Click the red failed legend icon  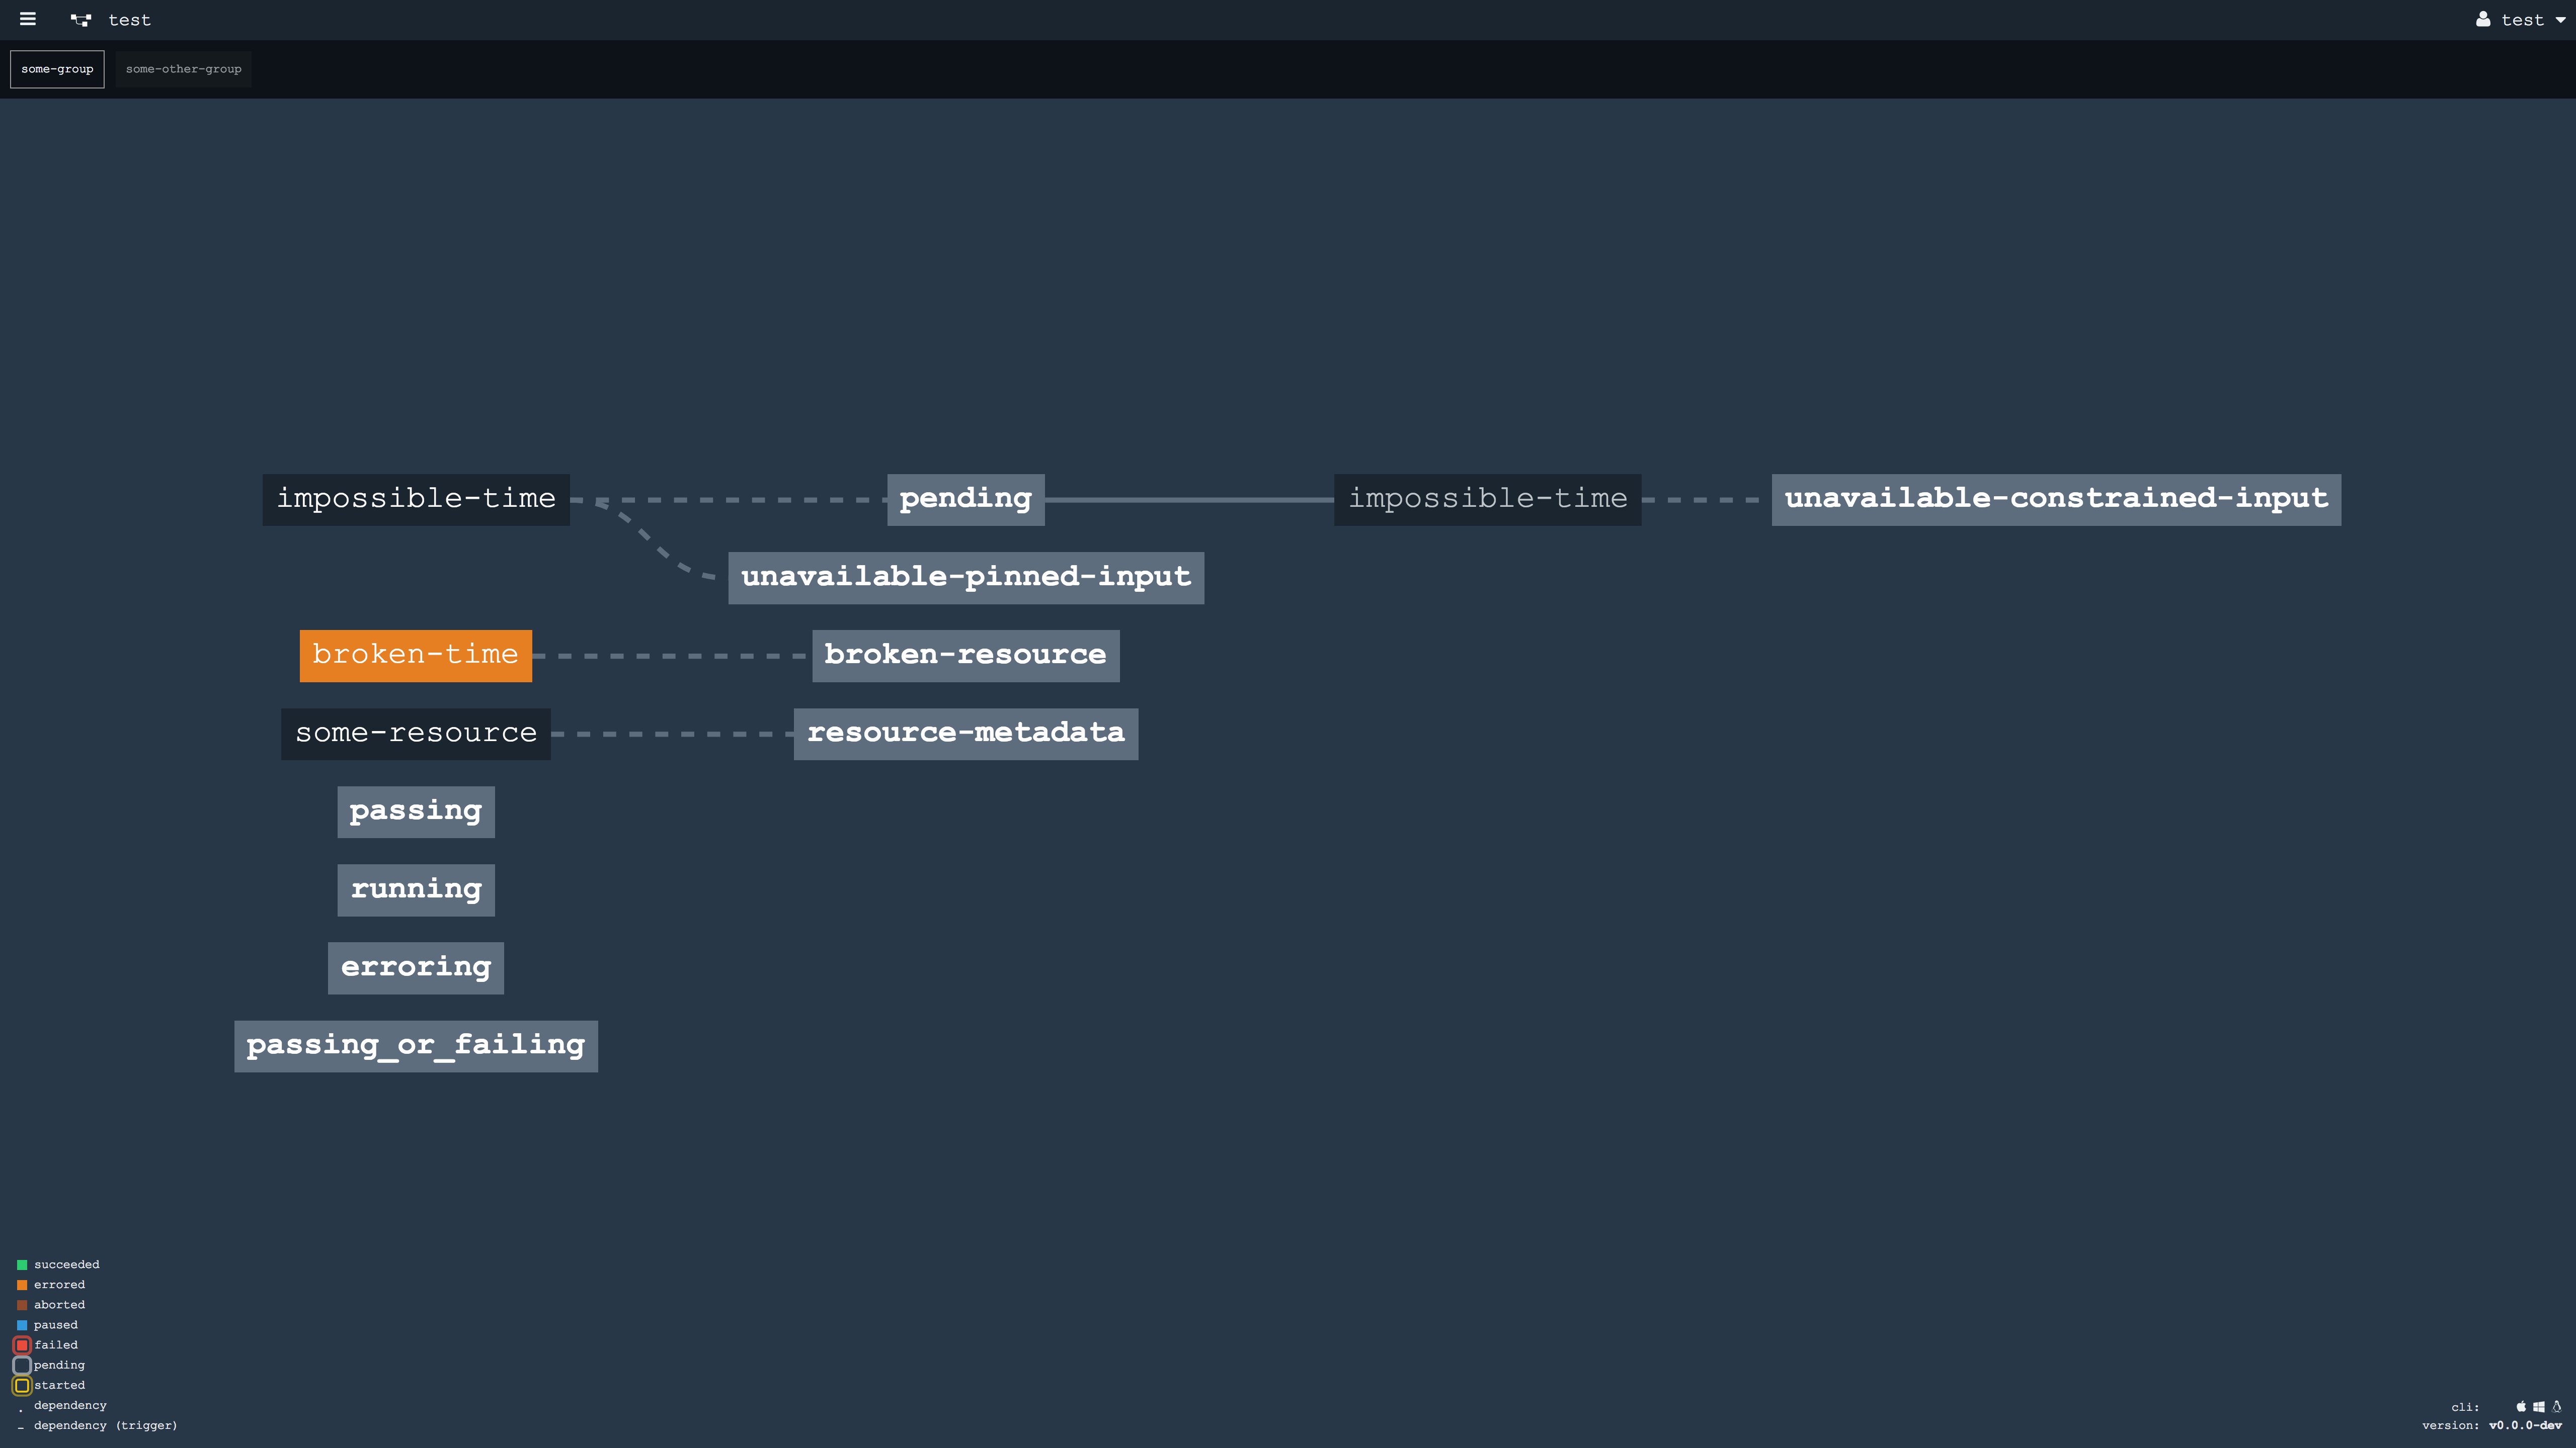[x=22, y=1344]
